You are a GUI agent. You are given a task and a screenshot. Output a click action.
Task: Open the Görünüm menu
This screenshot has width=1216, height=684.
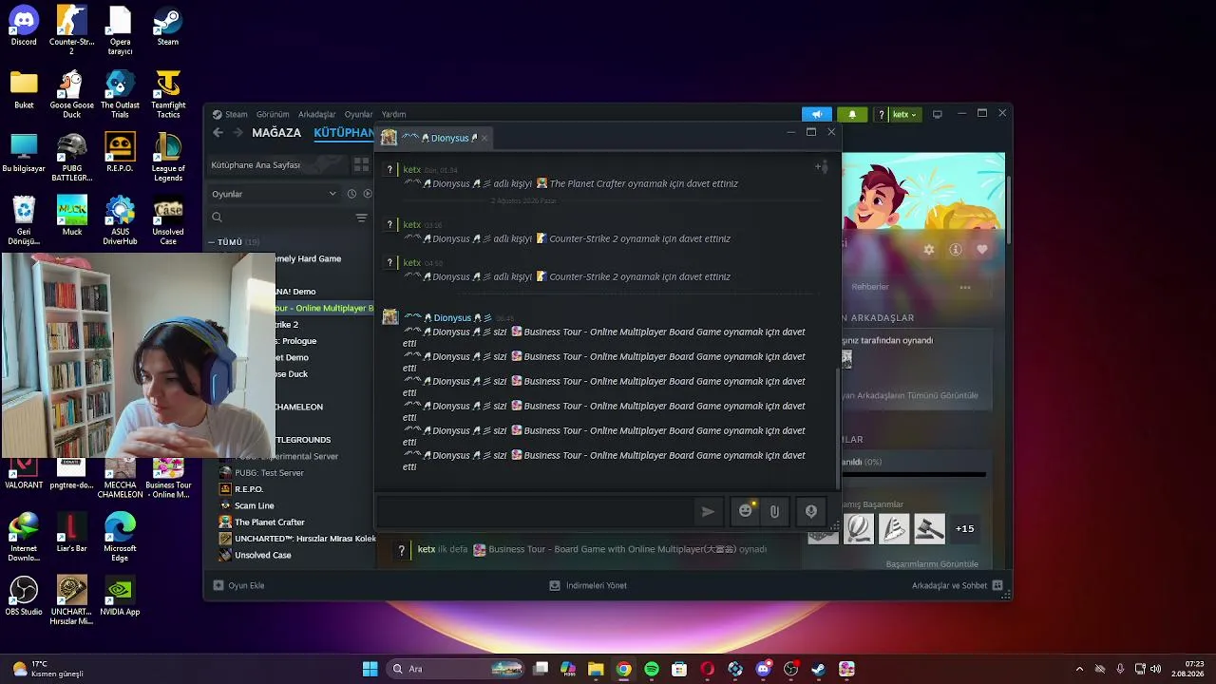pyautogui.click(x=273, y=114)
